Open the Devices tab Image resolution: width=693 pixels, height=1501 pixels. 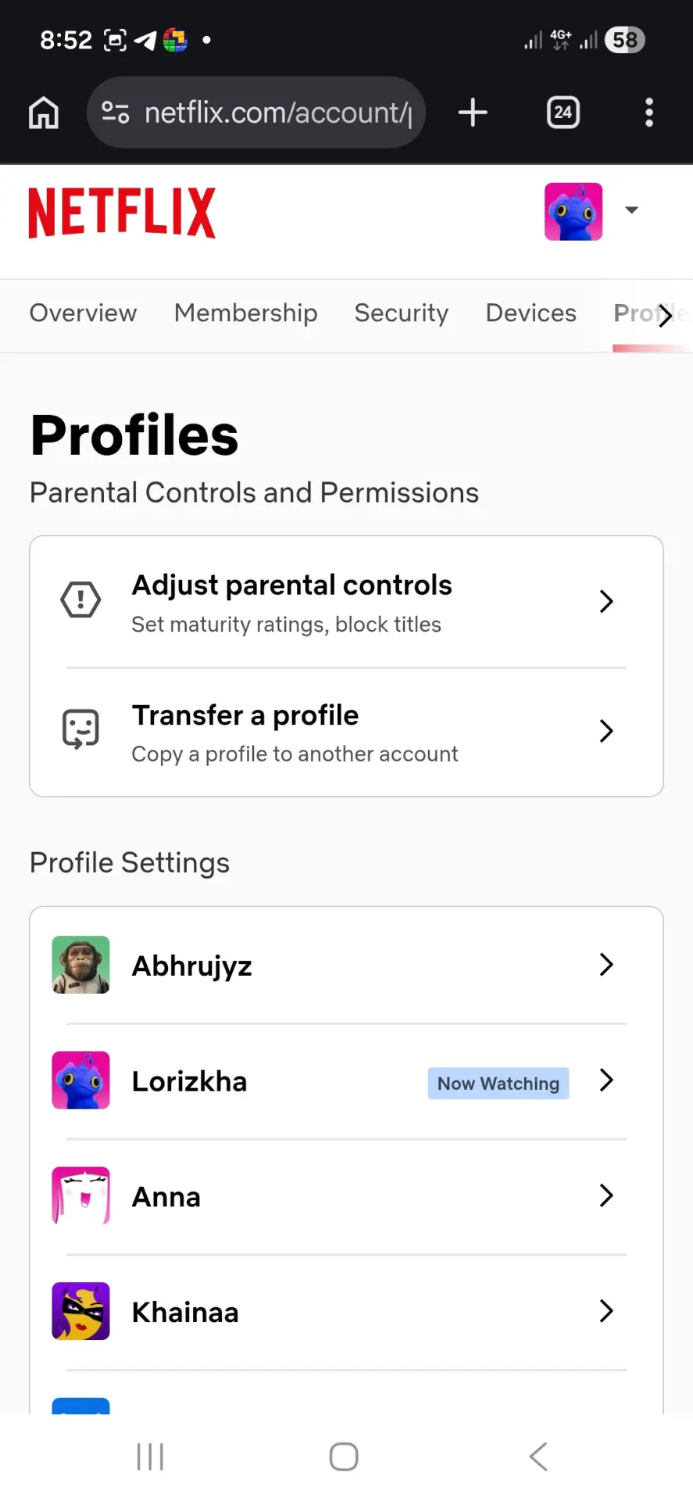point(531,313)
